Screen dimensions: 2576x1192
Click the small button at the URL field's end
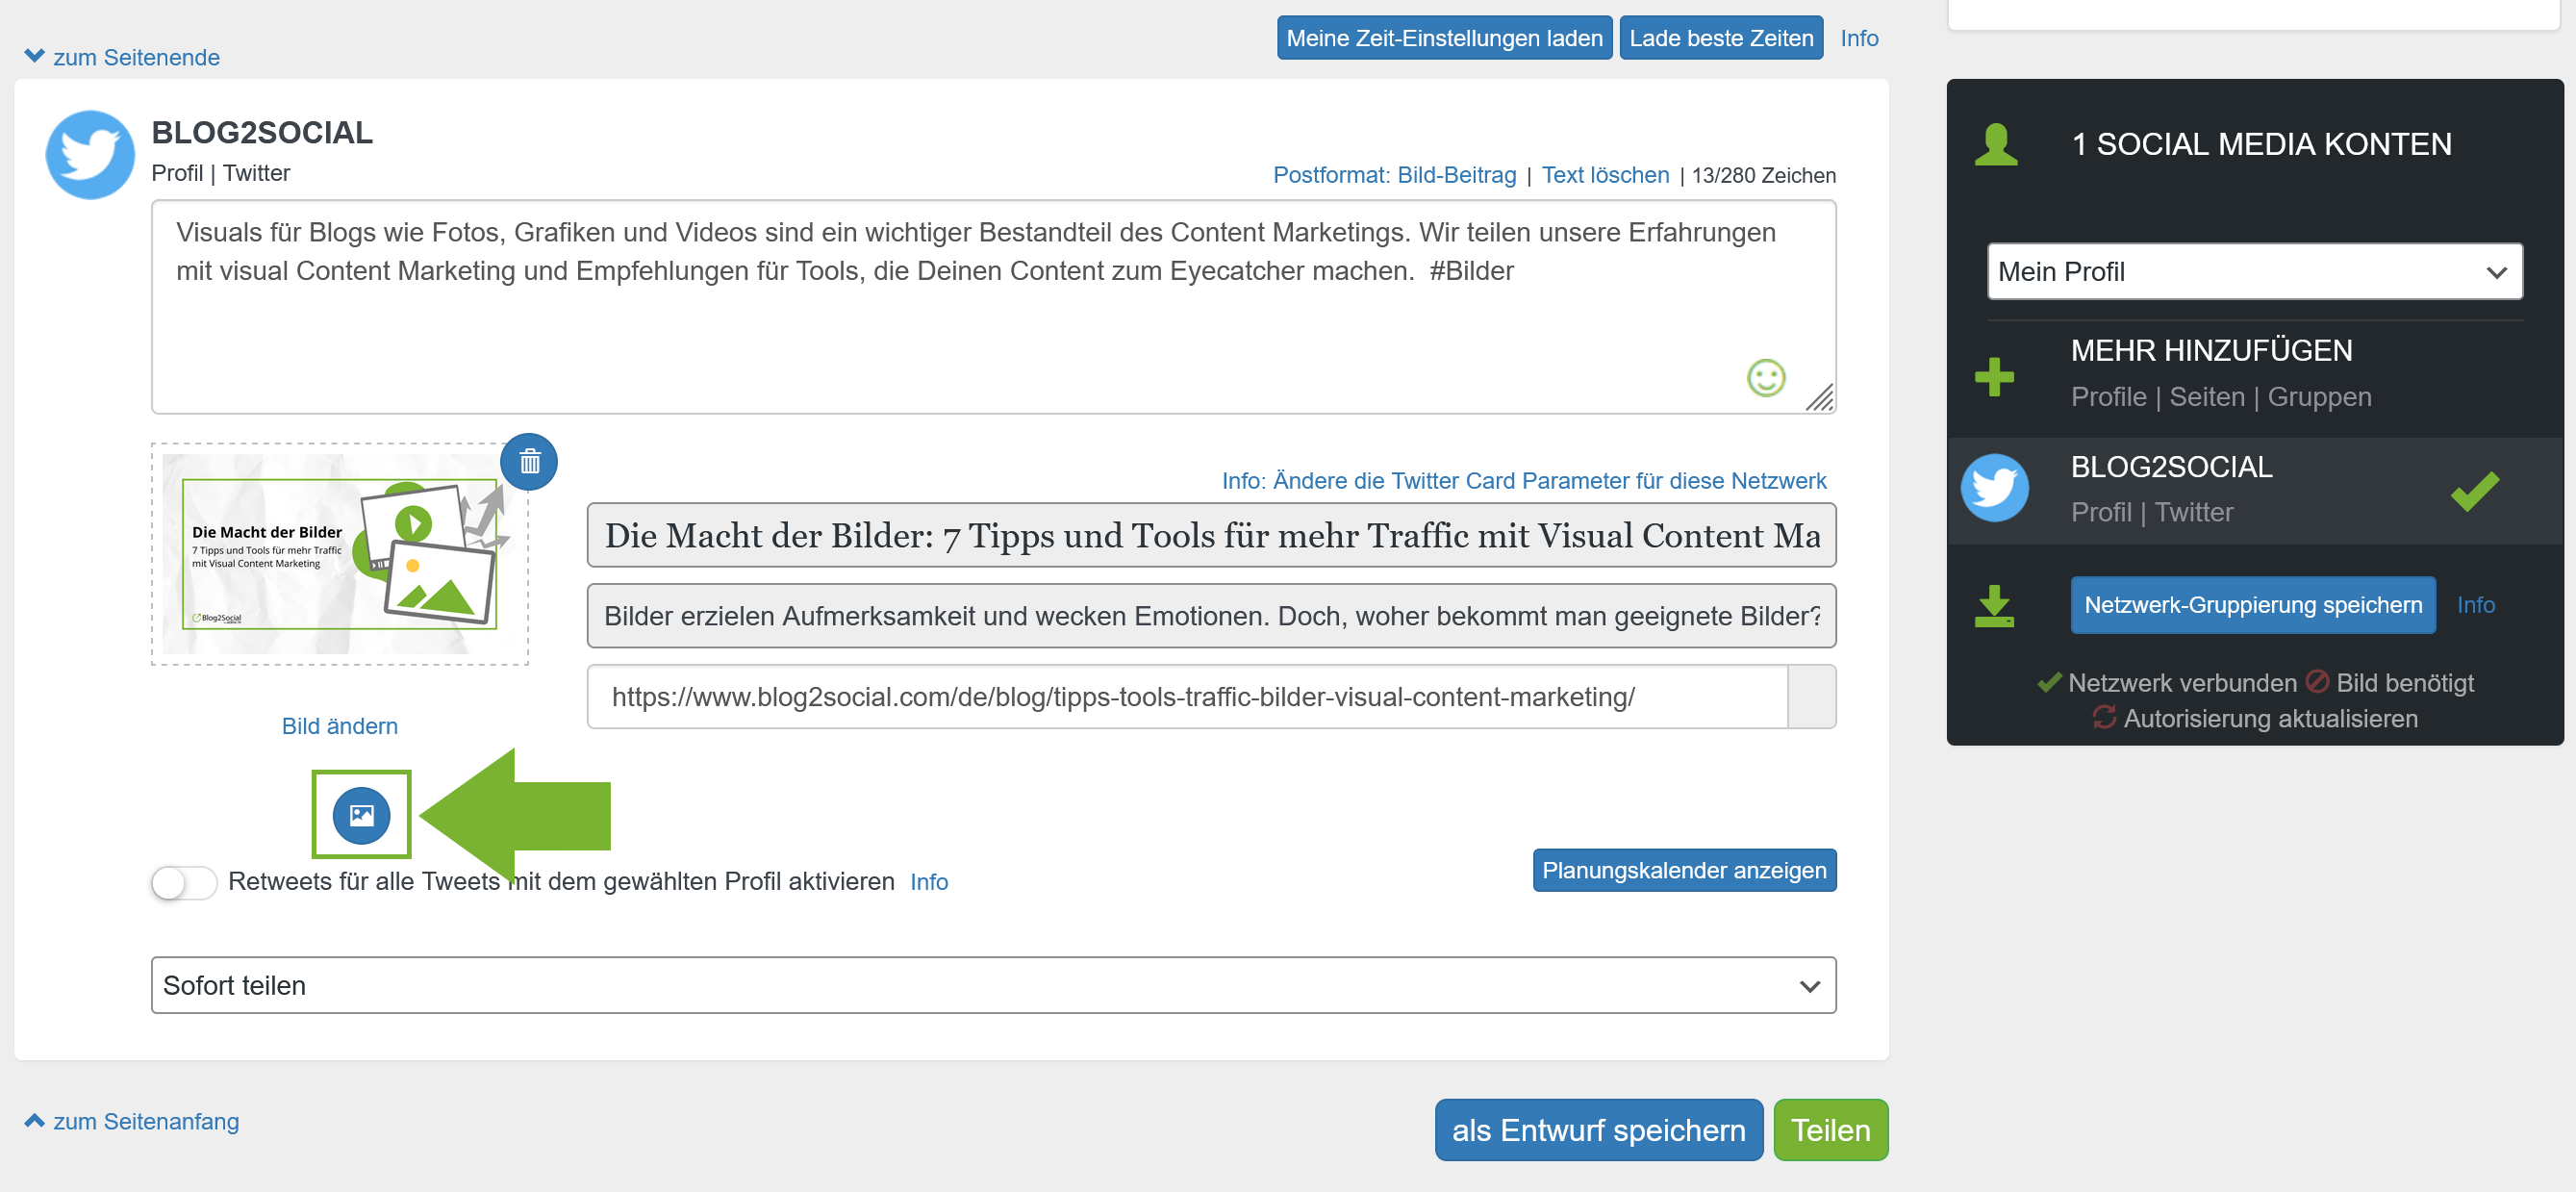pos(1811,697)
